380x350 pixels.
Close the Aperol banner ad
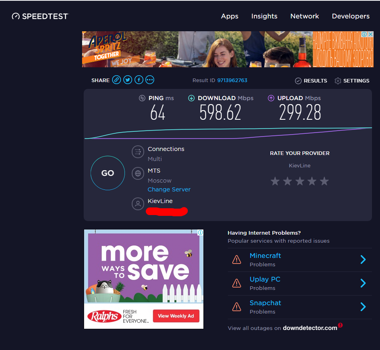tap(370, 34)
